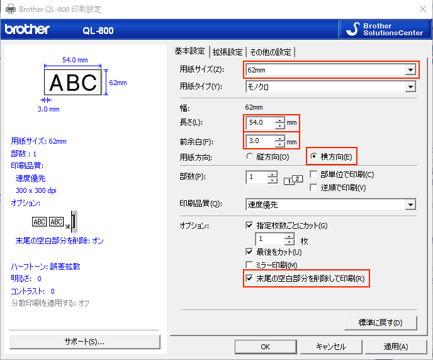This screenshot has height=360, width=433.
Task: Uncheck 末尾の空白部分を削除して印刷 option
Action: [250, 278]
